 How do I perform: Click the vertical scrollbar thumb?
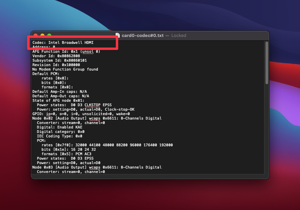(267, 63)
